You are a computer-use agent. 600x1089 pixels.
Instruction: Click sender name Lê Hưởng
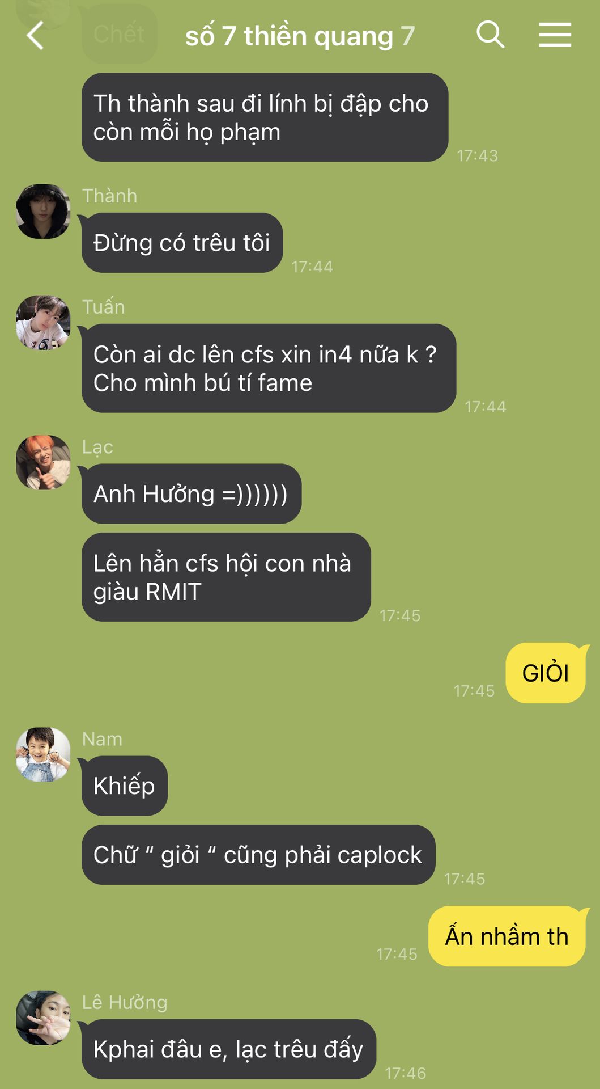[125, 1002]
